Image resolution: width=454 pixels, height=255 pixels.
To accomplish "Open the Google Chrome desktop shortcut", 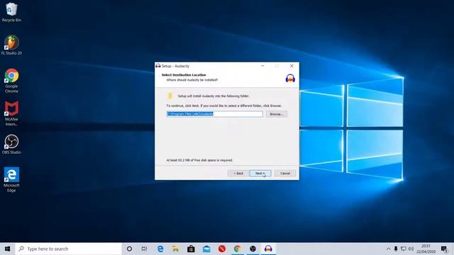I will 11,80.
